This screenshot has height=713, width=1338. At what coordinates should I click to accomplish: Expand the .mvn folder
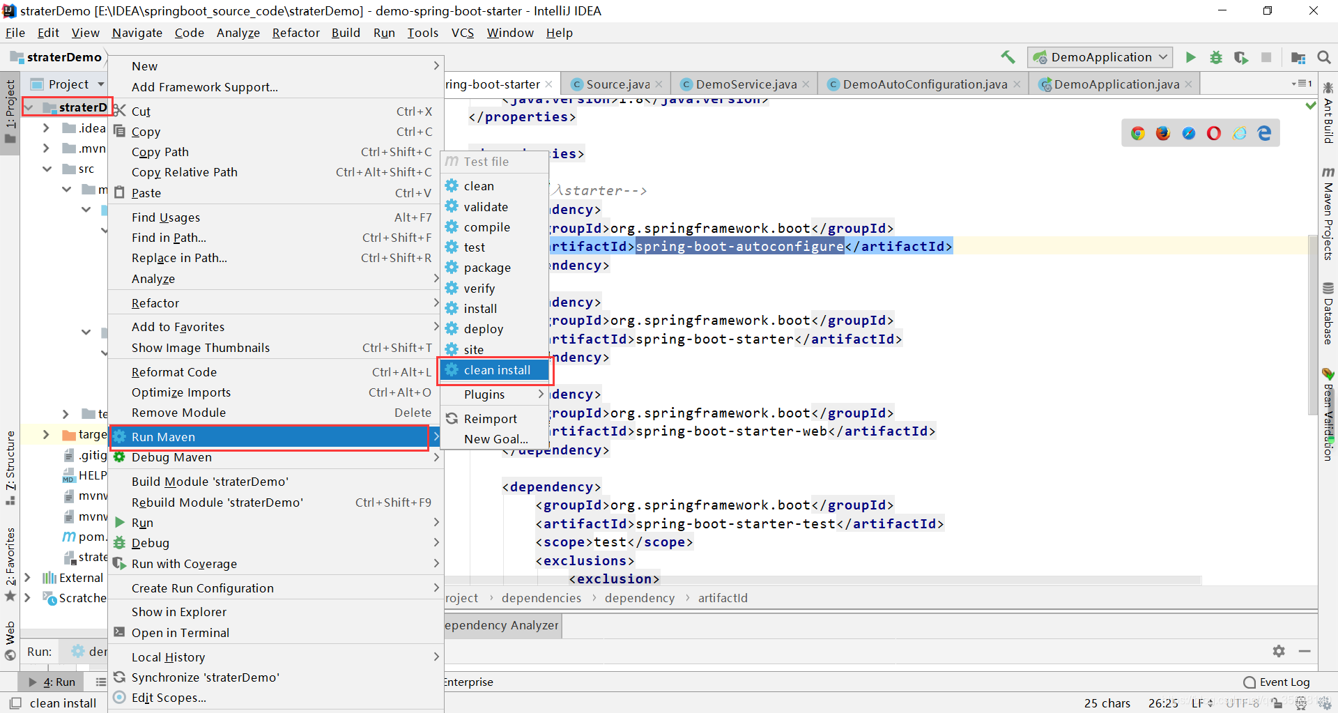46,148
